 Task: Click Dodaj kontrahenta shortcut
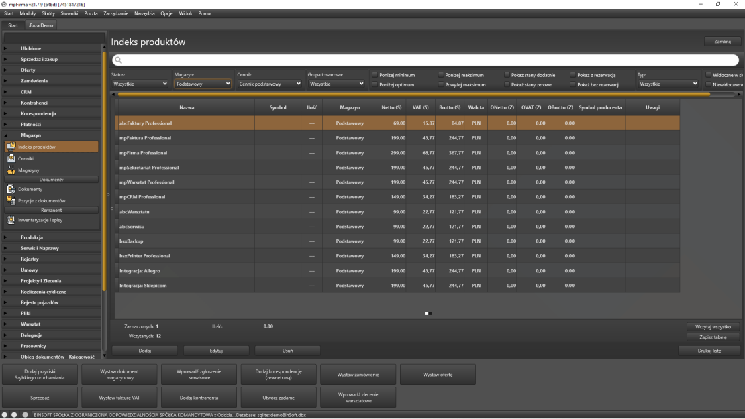199,398
